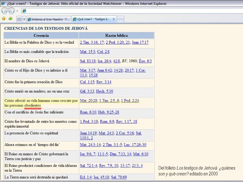
Task: Open Favorites Center star icon
Action: 4,18
